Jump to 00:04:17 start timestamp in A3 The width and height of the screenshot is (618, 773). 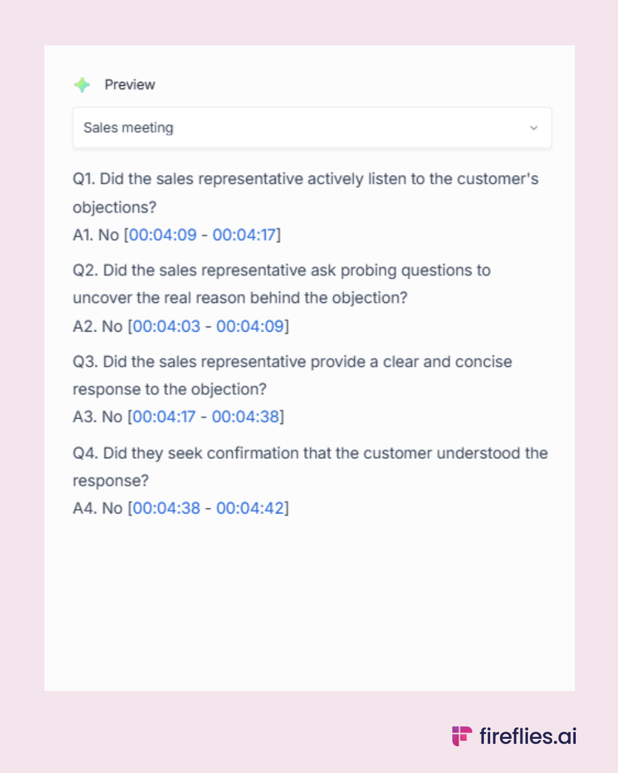(x=164, y=416)
